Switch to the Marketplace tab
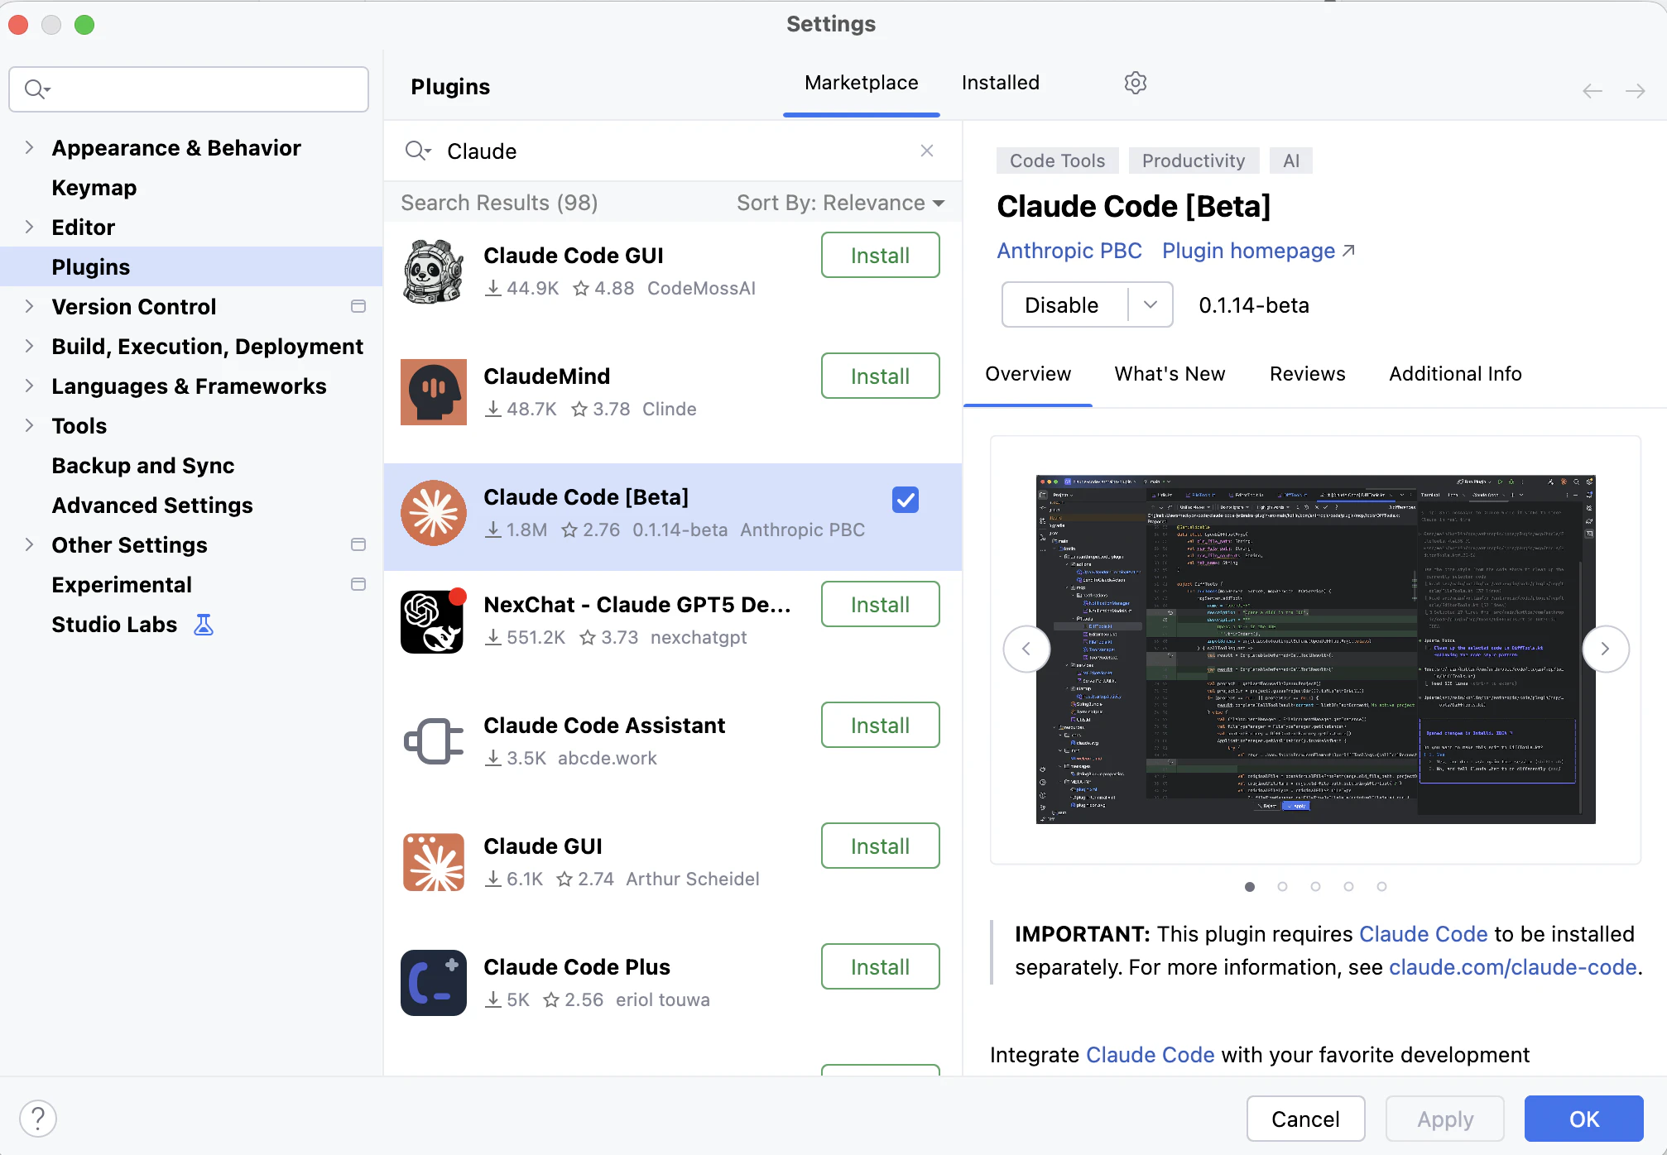This screenshot has height=1155, width=1667. [x=861, y=83]
